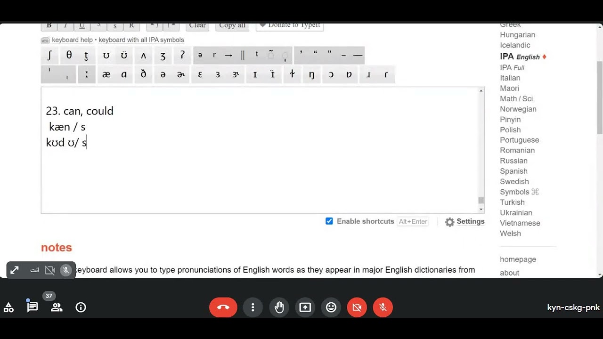Insert the ɒ (turned script a) vowel
This screenshot has width=603, height=339.
[x=349, y=74]
